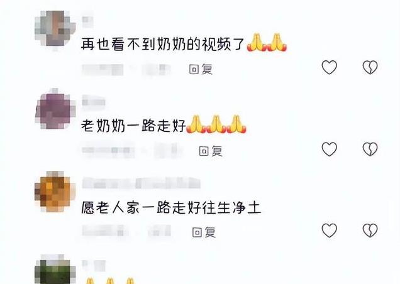Open the gray pixelated avatar's profile
This screenshot has width=400, height=284.
pos(55,31)
